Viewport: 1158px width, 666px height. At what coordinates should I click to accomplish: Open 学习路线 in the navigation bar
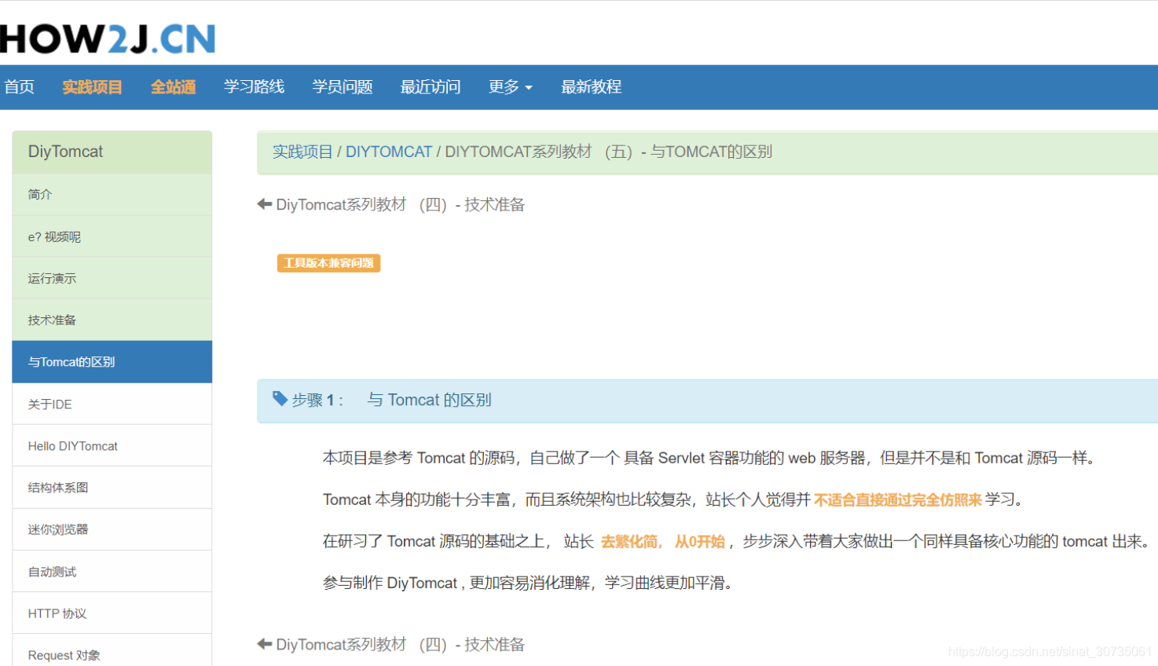(254, 87)
